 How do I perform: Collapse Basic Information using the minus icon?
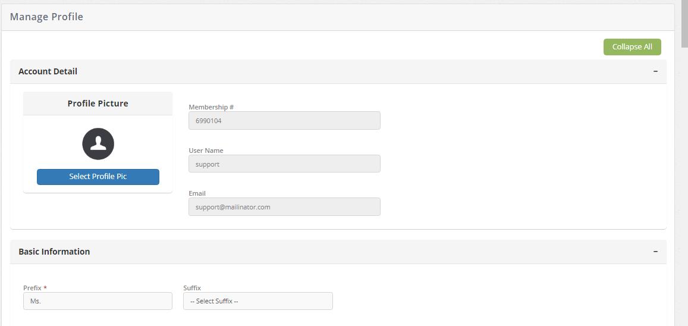[655, 252]
